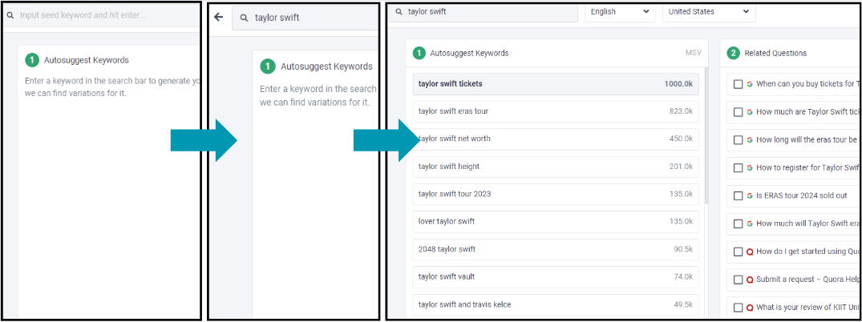Click the back arrow beside the search box
The width and height of the screenshot is (862, 322).
tap(219, 17)
